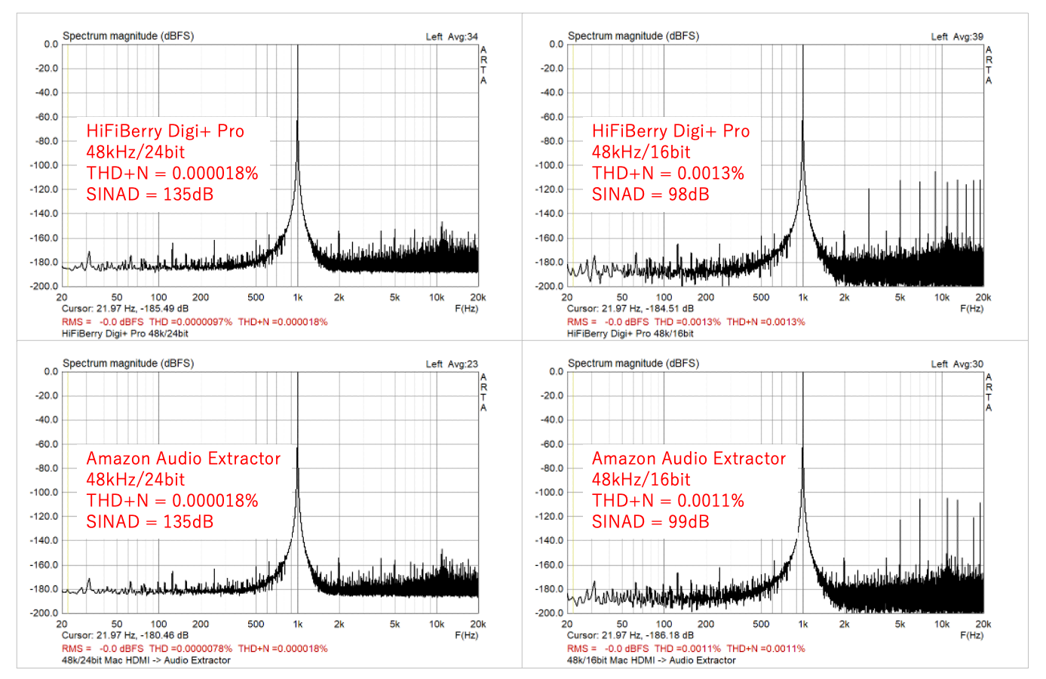
Task: Select cursor readout '21.97 Hz, -180.46 dB'
Action: 143,635
